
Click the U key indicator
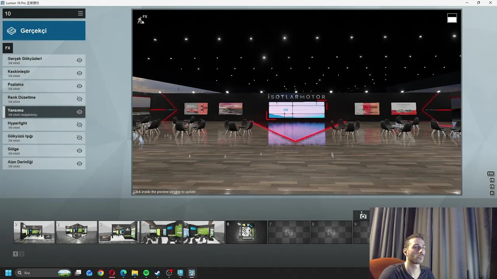(492, 193)
